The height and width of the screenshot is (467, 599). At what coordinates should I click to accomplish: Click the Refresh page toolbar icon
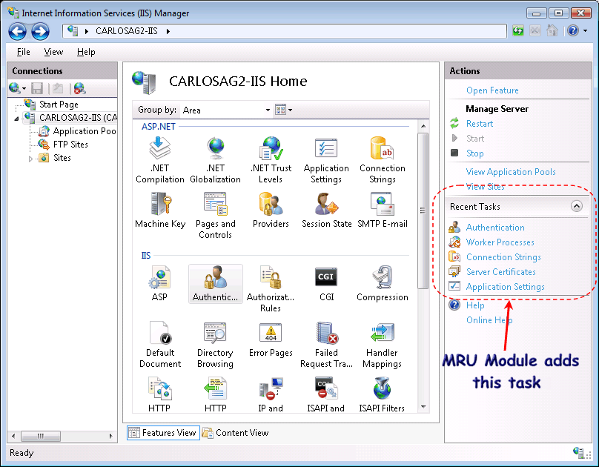[x=518, y=30]
